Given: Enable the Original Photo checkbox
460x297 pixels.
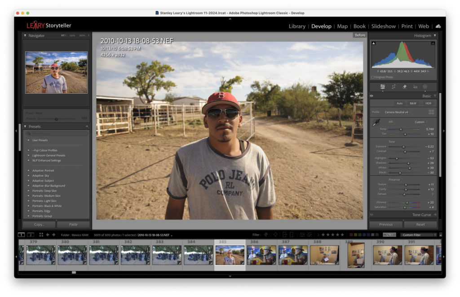Looking at the screenshot, I should pyautogui.click(x=373, y=77).
